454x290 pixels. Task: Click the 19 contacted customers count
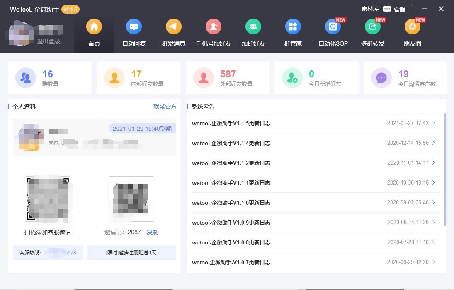(403, 74)
